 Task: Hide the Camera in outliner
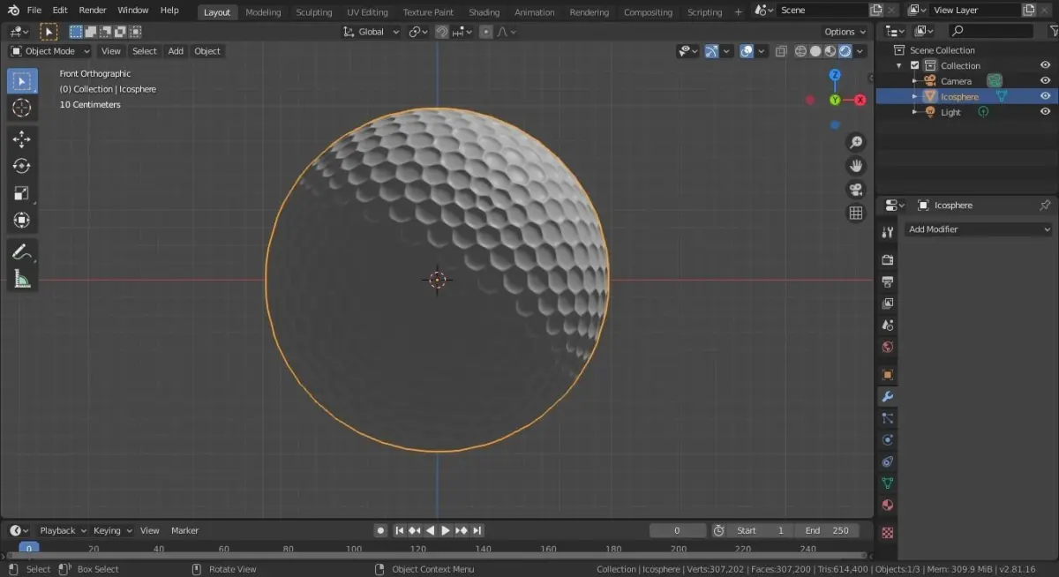[1045, 81]
